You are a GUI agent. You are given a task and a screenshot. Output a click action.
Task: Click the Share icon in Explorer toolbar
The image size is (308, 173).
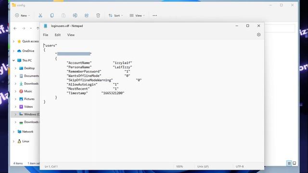pyautogui.click(x=87, y=15)
